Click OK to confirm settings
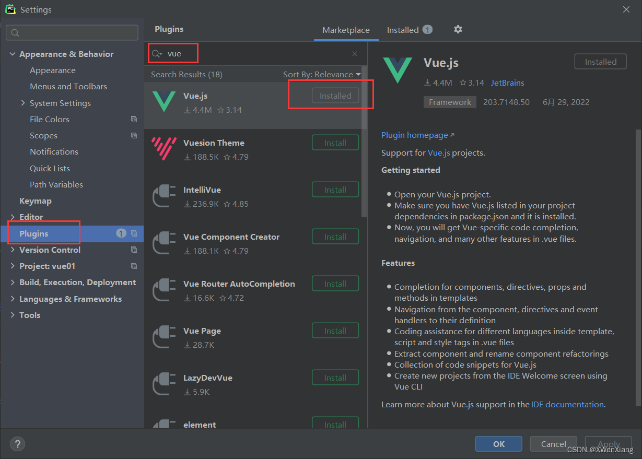The image size is (642, 459). coord(499,444)
